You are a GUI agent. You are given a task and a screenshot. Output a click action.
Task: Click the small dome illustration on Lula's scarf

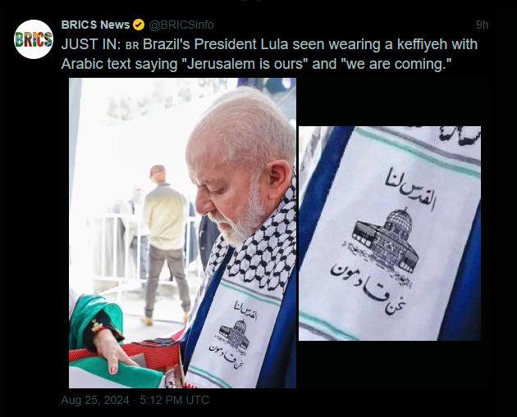[234, 335]
